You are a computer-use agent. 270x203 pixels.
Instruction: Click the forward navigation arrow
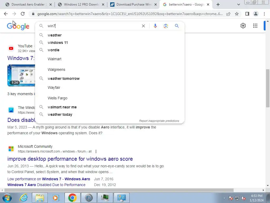coord(14,14)
